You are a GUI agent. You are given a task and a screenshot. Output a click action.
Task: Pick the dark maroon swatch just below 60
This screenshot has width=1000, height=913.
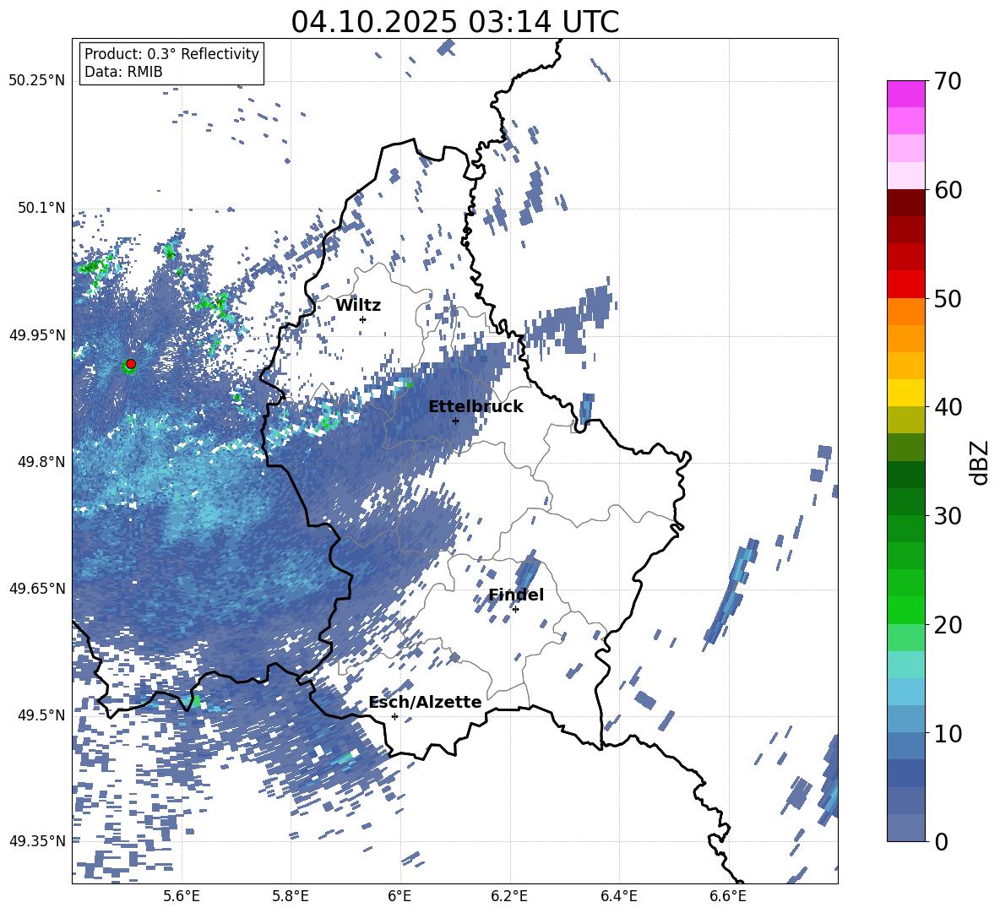tap(906, 203)
